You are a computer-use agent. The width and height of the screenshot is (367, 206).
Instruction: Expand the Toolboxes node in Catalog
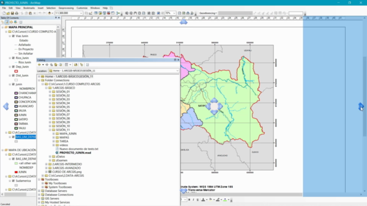point(39,179)
